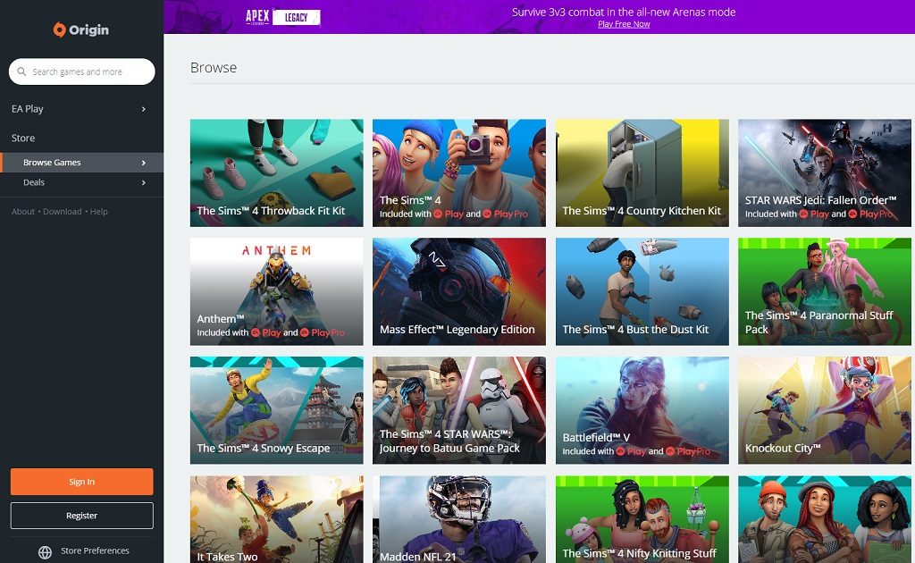915x563 pixels.
Task: Open The Sims 4 Bust the Dust Kit tile
Action: (642, 291)
